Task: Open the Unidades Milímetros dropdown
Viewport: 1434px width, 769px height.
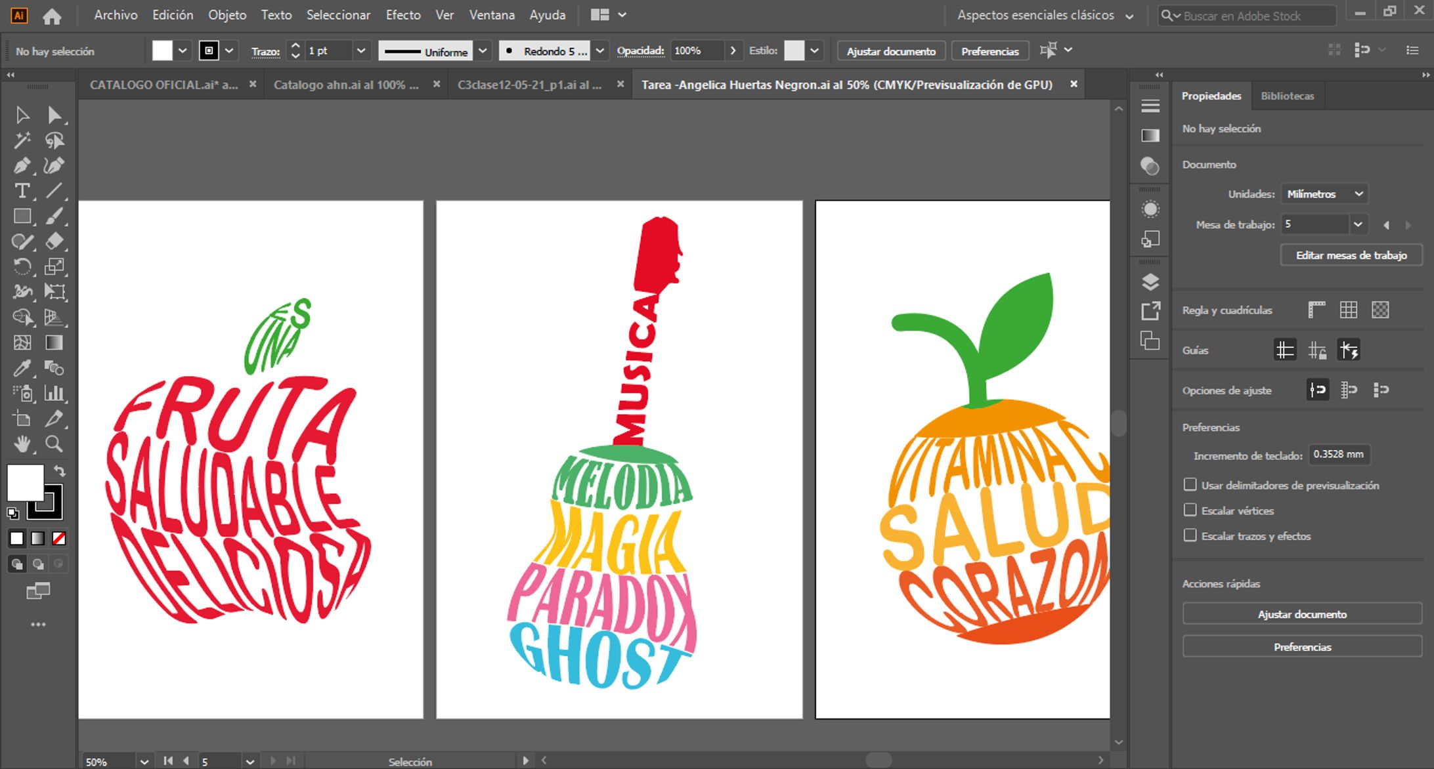Action: [x=1324, y=194]
